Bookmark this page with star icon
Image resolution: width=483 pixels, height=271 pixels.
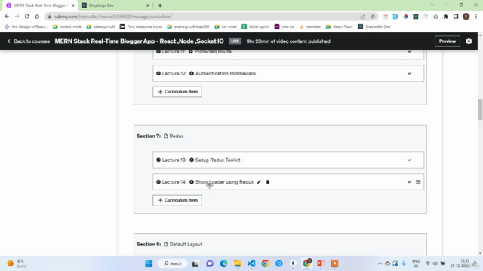point(373,17)
